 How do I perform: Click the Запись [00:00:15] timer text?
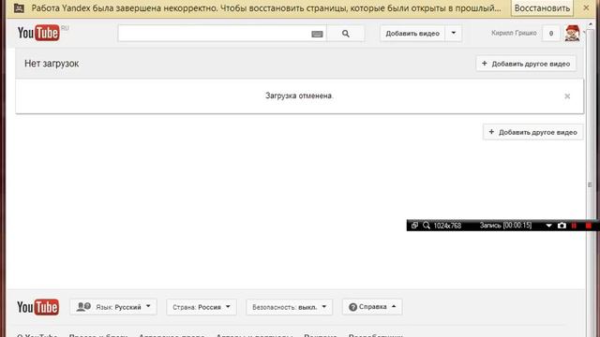(505, 226)
